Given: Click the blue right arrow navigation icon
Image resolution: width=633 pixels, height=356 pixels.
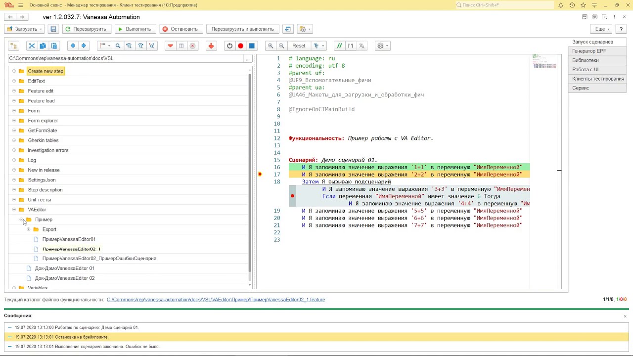Looking at the screenshot, I should coord(84,46).
